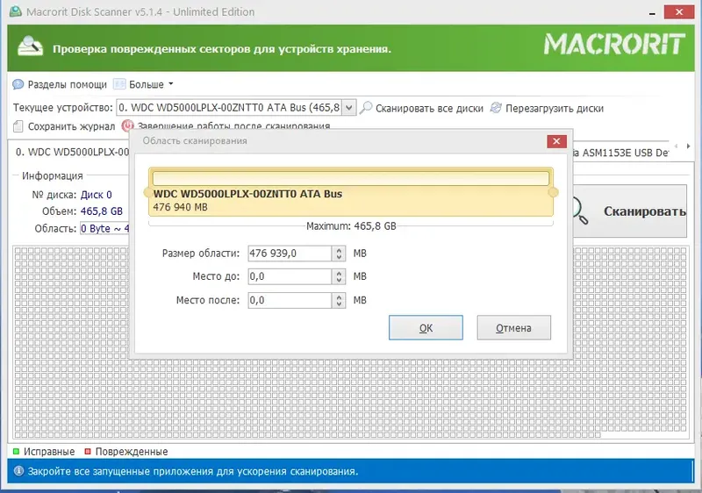Screen dimensions: 702x493
Task: Select the ASM1153E USB Device tab
Action: coord(621,153)
